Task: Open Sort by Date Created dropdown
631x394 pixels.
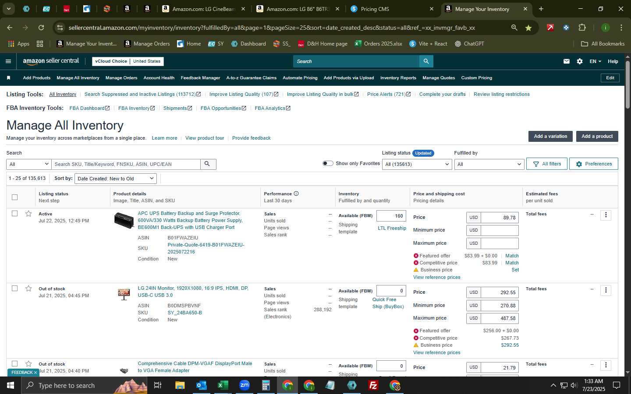Action: coord(116,179)
